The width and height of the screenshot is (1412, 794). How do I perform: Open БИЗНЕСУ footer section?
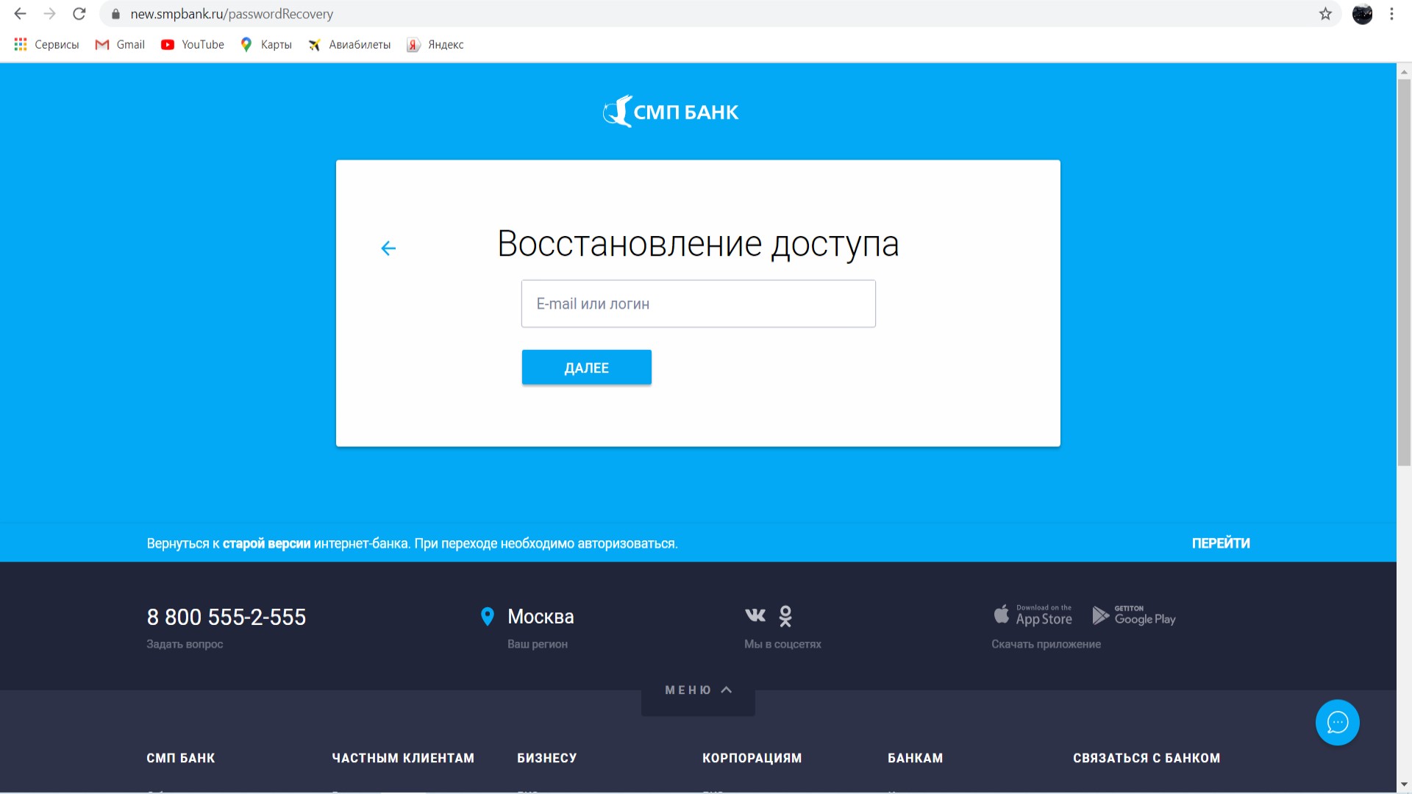click(547, 758)
